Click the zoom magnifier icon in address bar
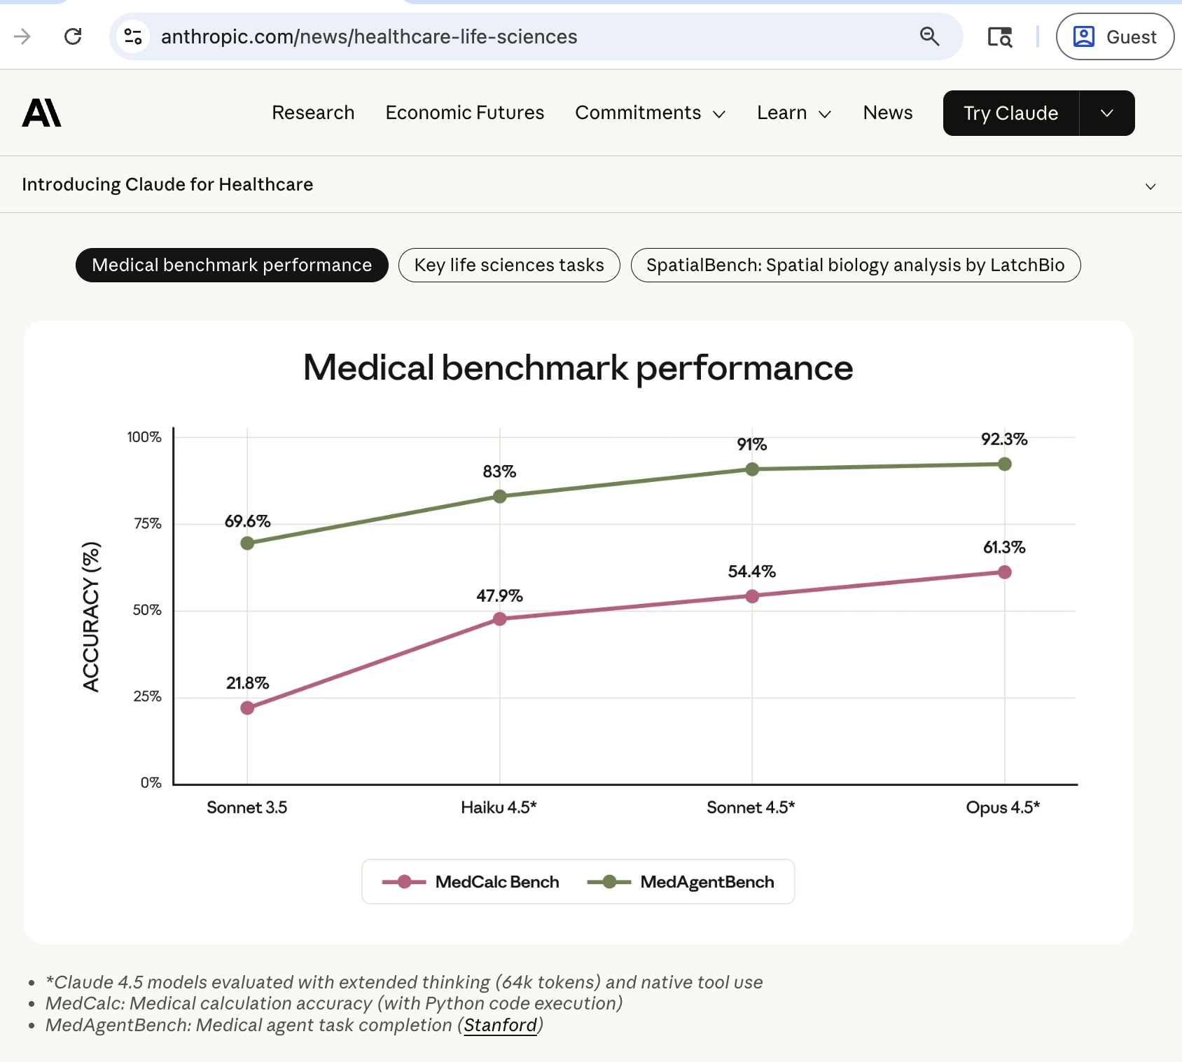Screen dimensions: 1182x1062 click(x=929, y=36)
